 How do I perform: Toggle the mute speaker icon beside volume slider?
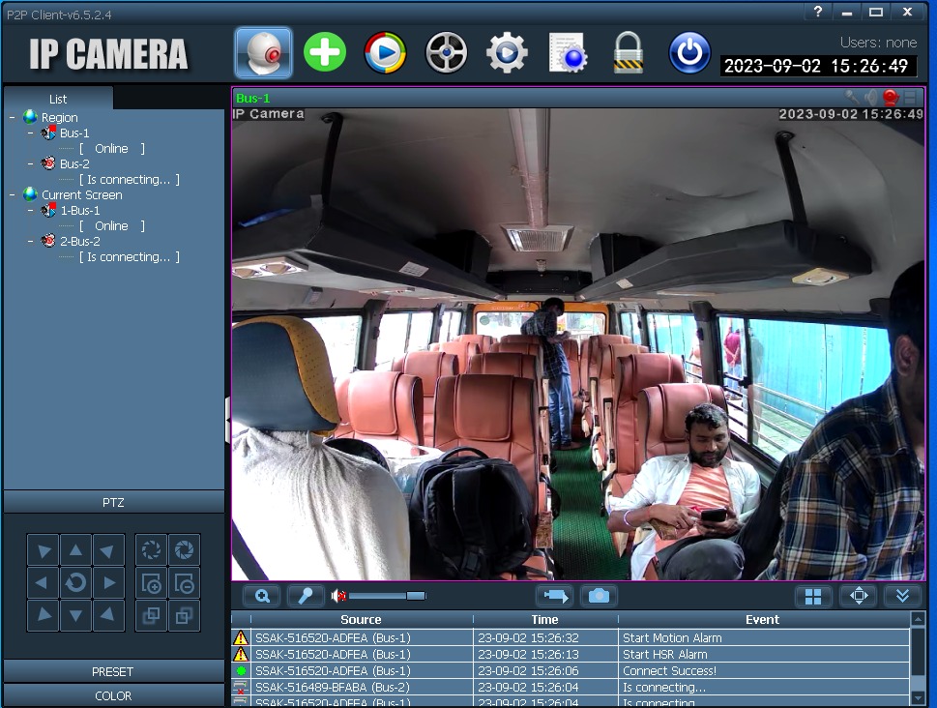pos(338,596)
